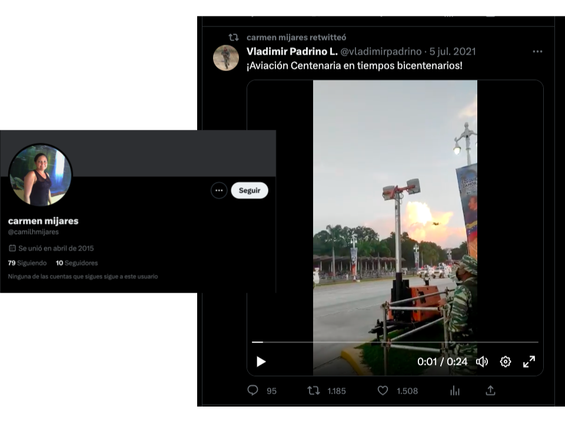The image size is (565, 423).
Task: Share the tweet via share icon
Action: pyautogui.click(x=490, y=391)
